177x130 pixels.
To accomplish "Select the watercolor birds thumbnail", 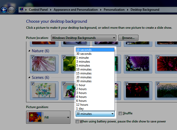I will [44, 90].
